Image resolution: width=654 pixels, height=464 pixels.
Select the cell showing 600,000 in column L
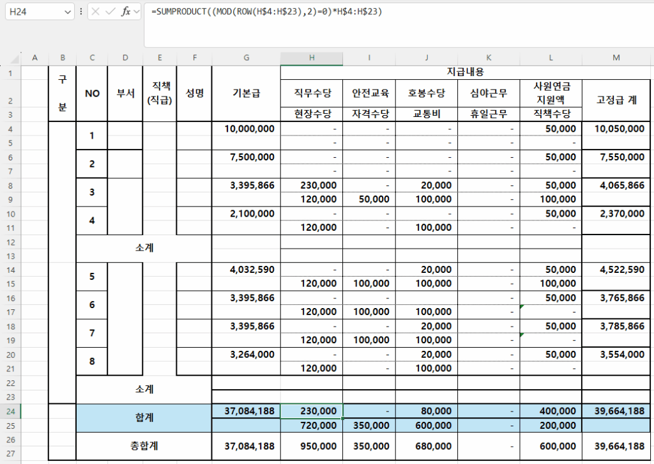[551, 446]
